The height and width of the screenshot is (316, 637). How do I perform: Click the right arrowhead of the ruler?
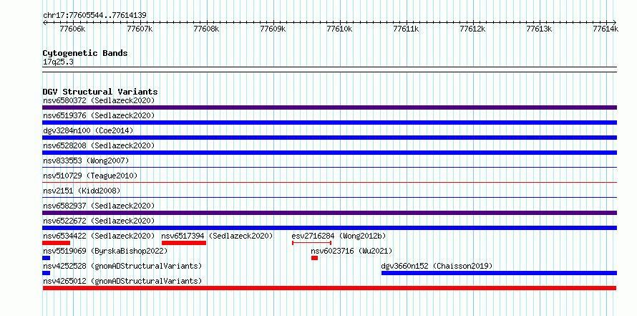(x=615, y=22)
